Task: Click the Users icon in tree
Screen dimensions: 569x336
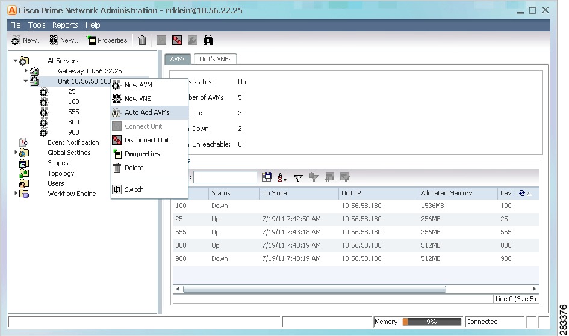Action: coord(24,183)
